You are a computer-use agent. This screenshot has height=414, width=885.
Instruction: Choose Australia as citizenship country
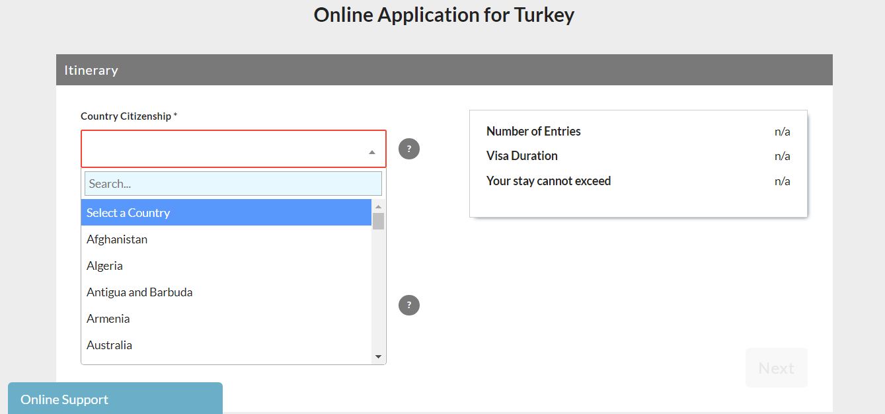click(227, 345)
